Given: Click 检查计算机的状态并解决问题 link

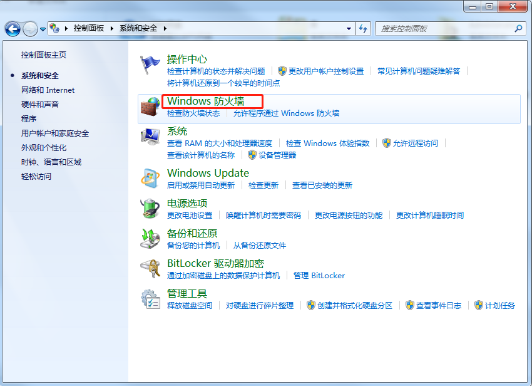Looking at the screenshot, I should (x=216, y=71).
